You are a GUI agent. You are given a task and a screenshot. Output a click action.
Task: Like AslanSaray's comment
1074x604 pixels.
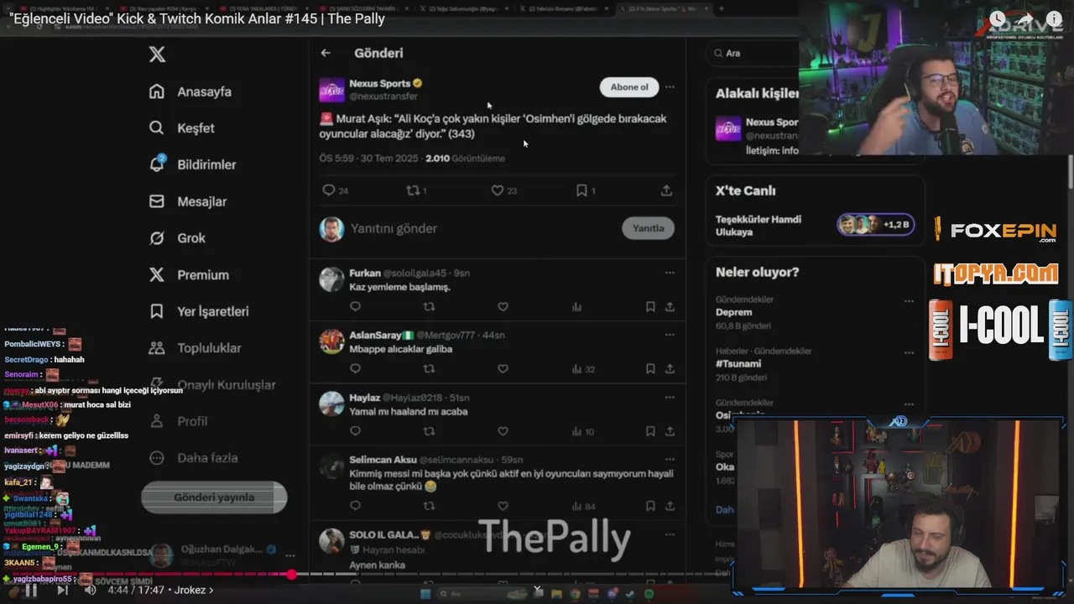click(x=503, y=369)
